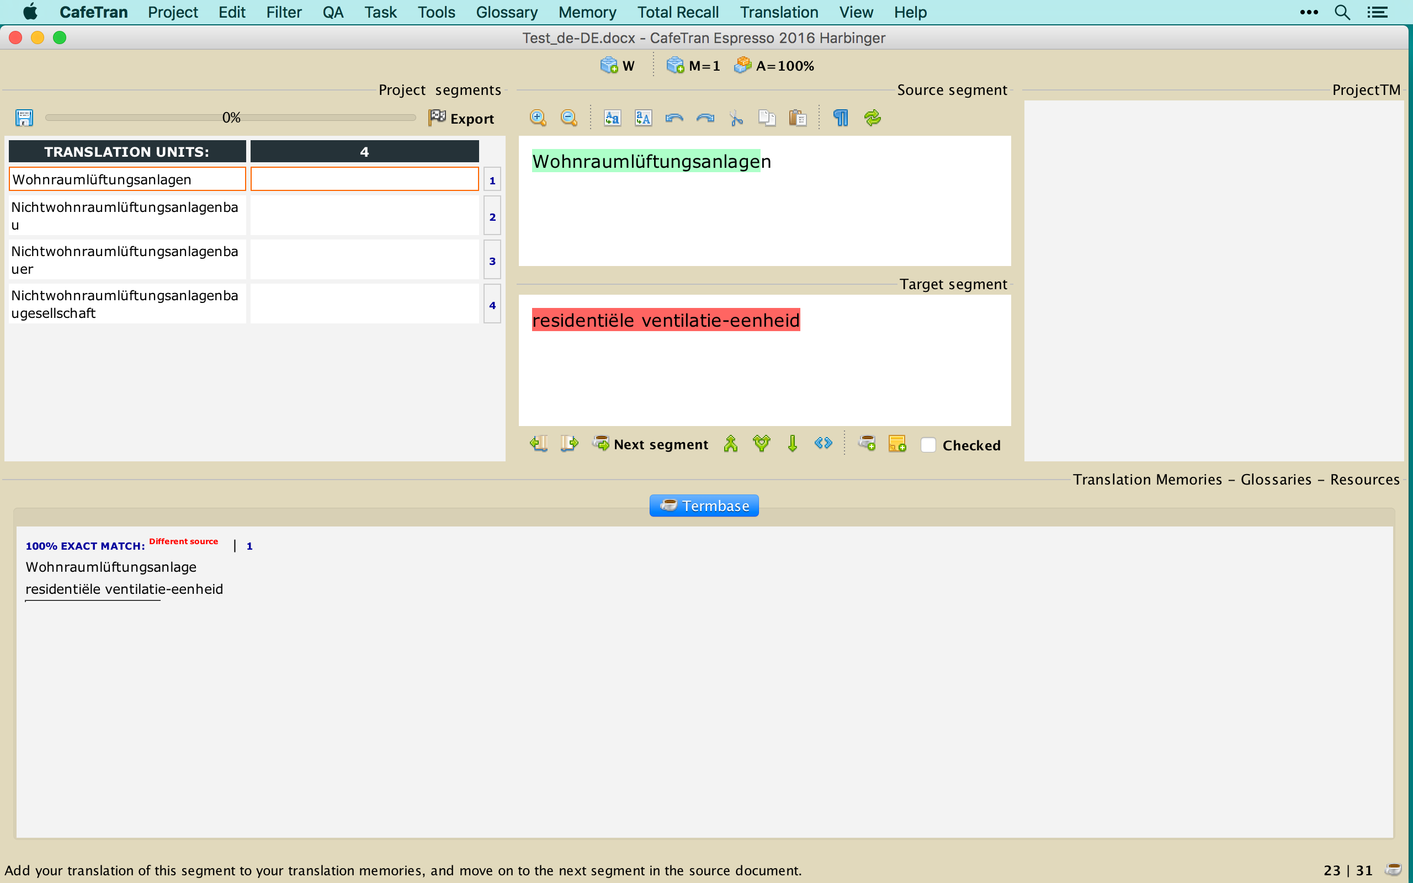
Task: Click target cell of segment 2
Action: pyautogui.click(x=364, y=216)
